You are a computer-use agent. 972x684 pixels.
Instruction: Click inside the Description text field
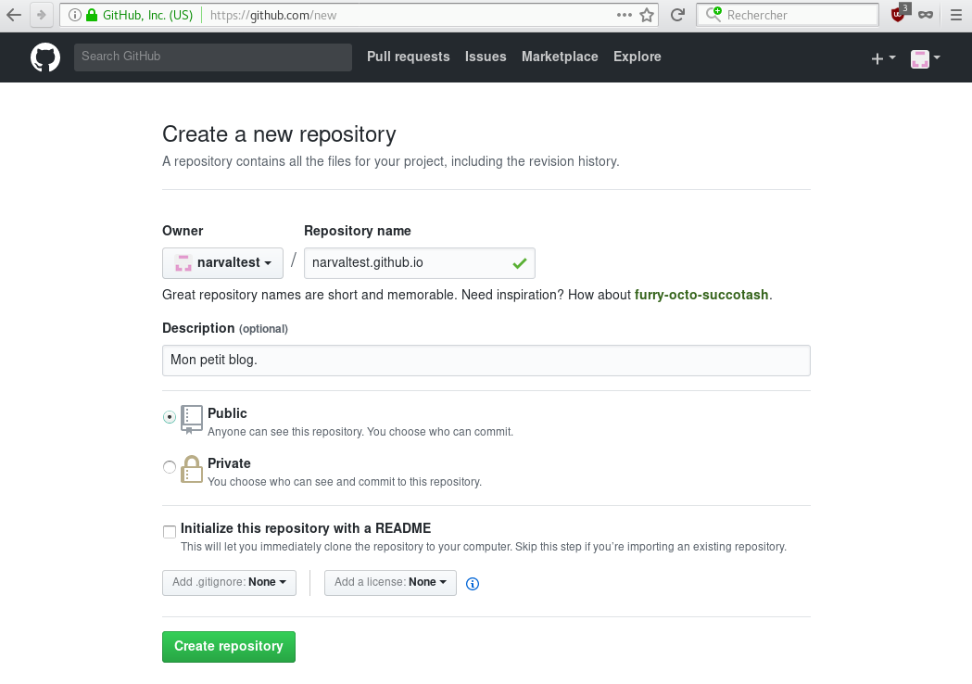(x=486, y=360)
